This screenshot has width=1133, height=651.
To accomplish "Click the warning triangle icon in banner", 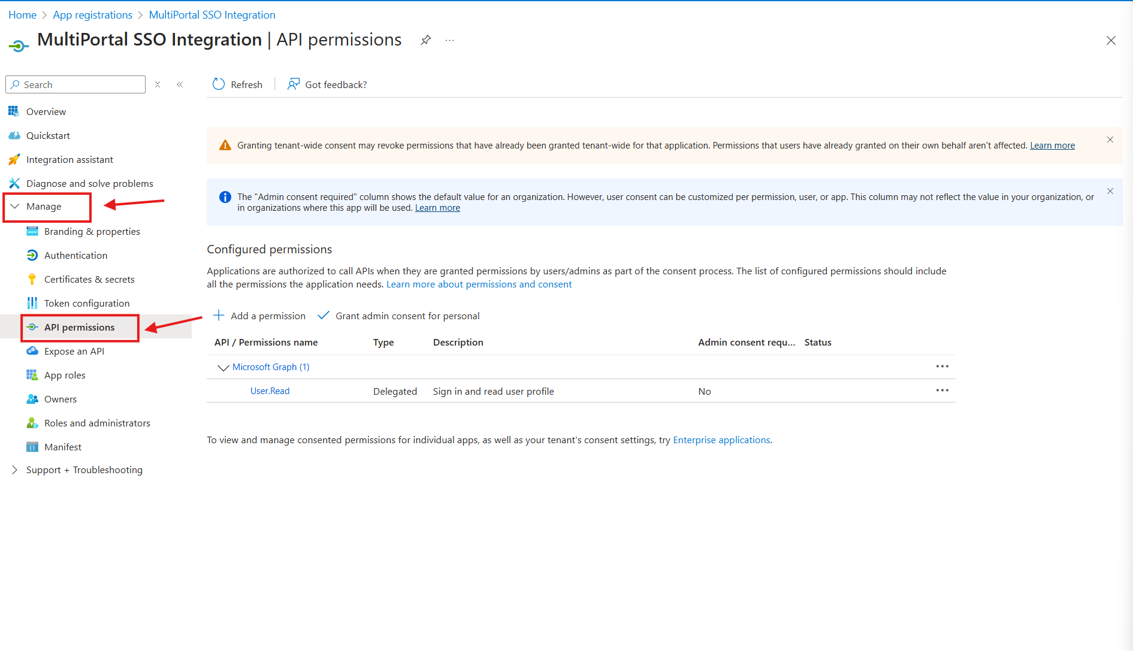I will (225, 146).
